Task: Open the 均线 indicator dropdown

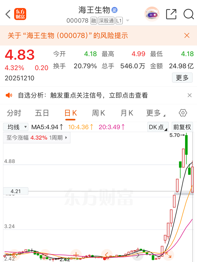Action: (x=16, y=127)
